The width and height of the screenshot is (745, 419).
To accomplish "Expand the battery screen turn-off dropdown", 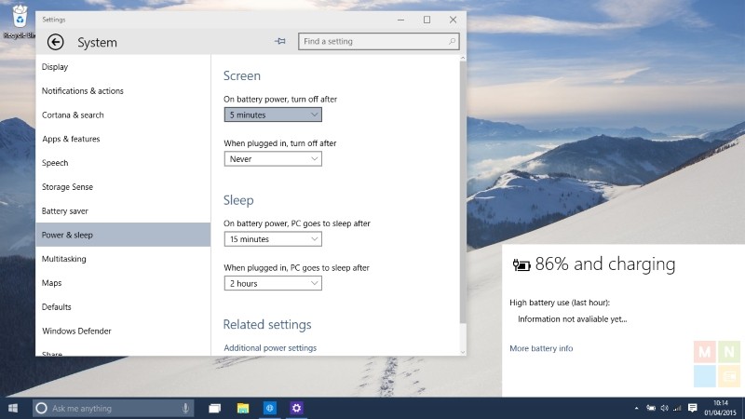I will click(273, 115).
